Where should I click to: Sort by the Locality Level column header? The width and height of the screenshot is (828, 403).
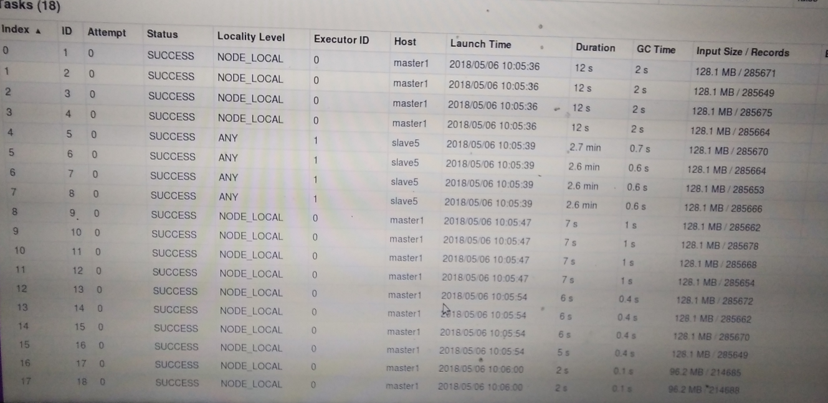(x=250, y=37)
